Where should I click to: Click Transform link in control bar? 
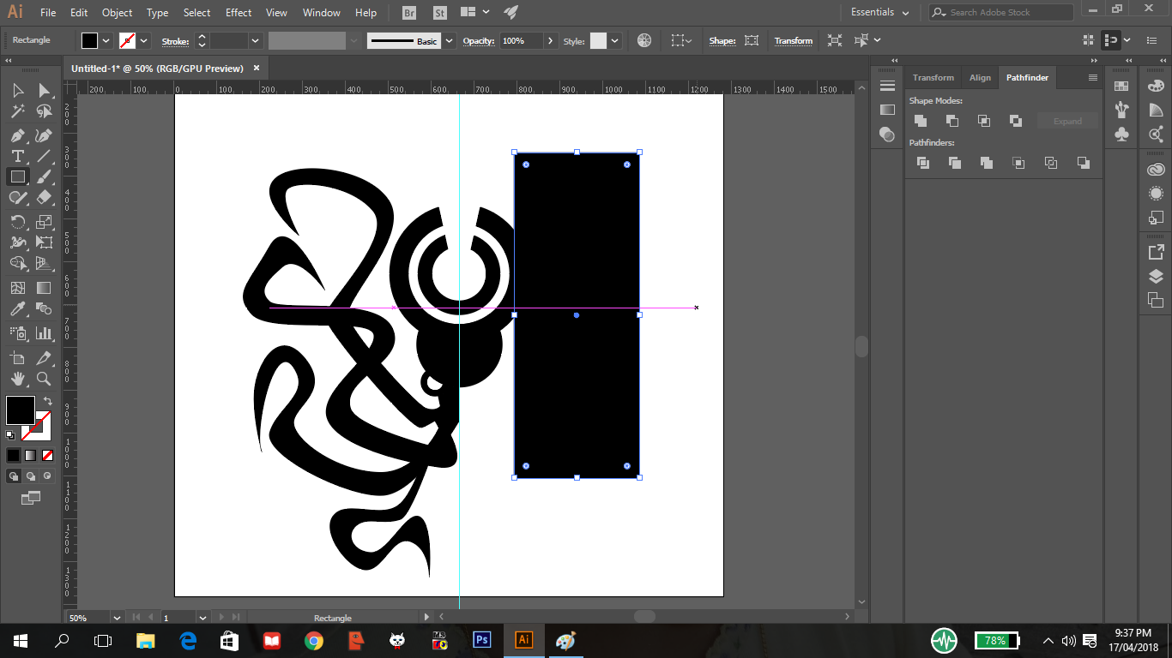click(794, 40)
